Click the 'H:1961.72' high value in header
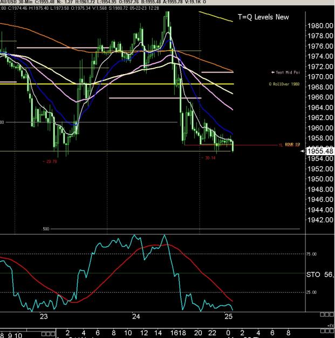The image size is (335, 338). [85, 2]
